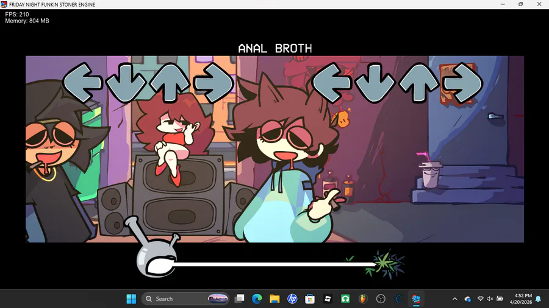549x308 pixels.
Task: Open the Windows Start menu
Action: (x=131, y=299)
